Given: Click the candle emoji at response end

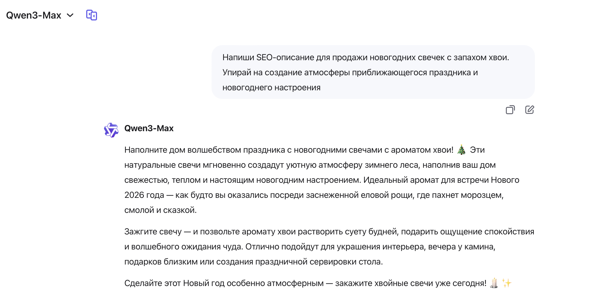Looking at the screenshot, I should [x=494, y=283].
